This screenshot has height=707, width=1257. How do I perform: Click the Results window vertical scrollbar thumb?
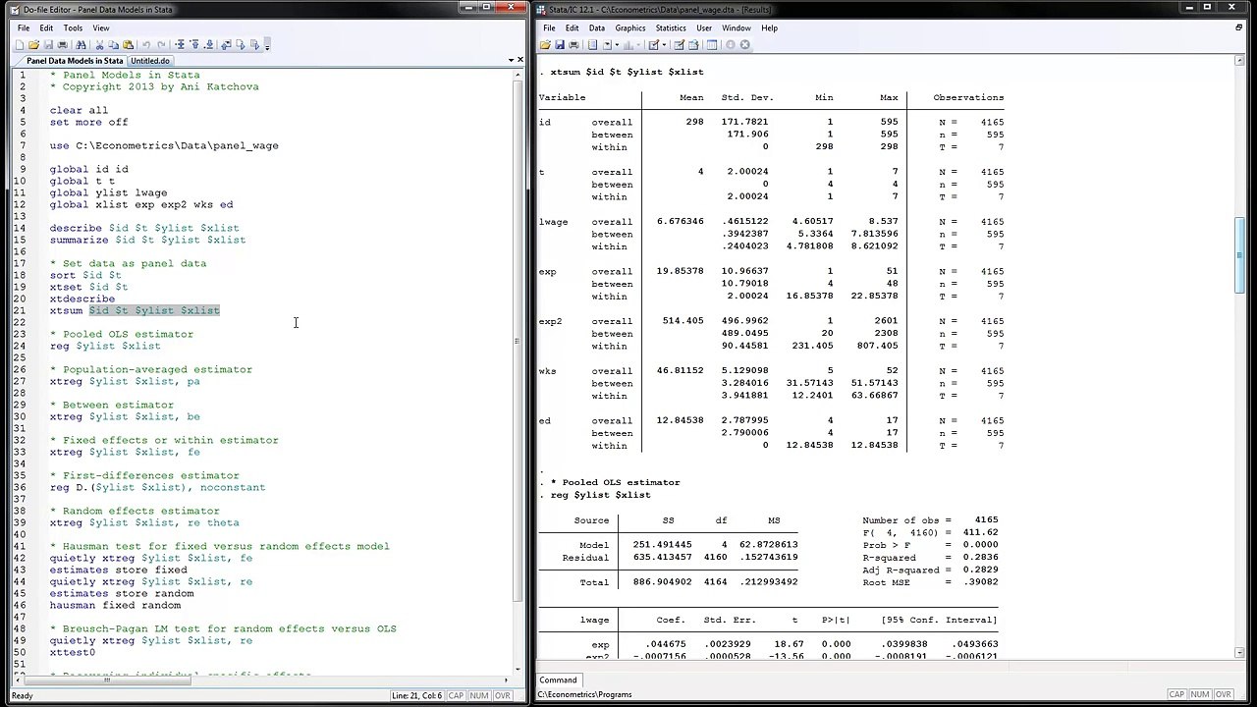coord(1239,241)
